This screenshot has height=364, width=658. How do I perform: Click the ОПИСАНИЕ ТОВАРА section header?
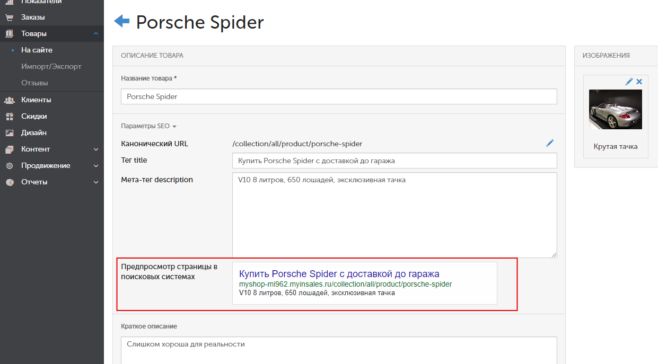pos(152,55)
